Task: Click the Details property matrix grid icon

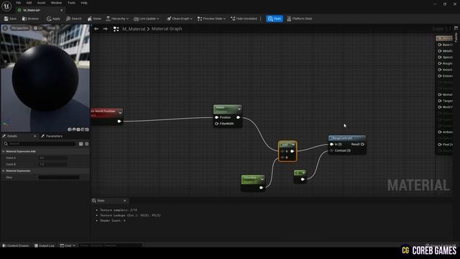Action: (x=80, y=144)
